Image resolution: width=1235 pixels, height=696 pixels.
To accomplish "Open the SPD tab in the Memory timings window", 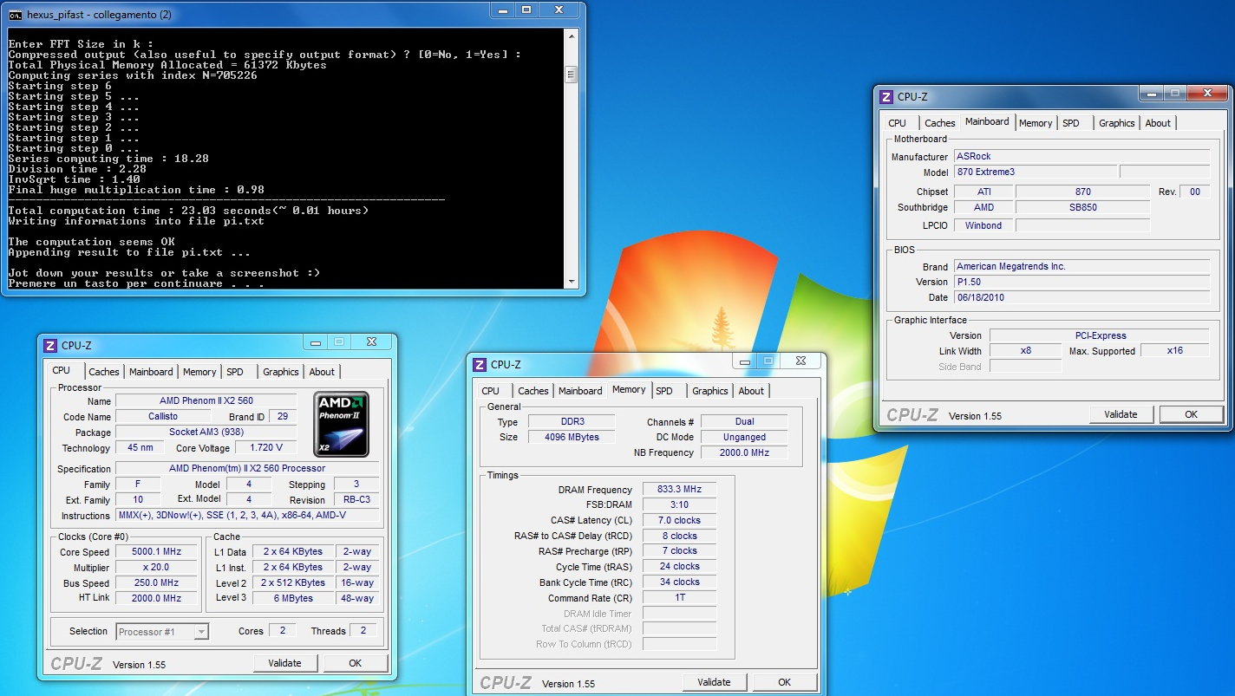I will [664, 391].
